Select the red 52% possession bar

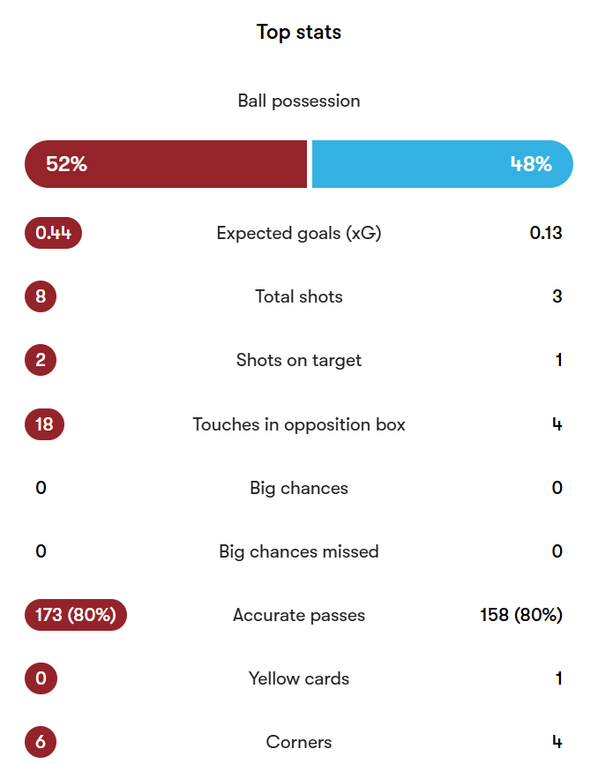click(x=166, y=164)
